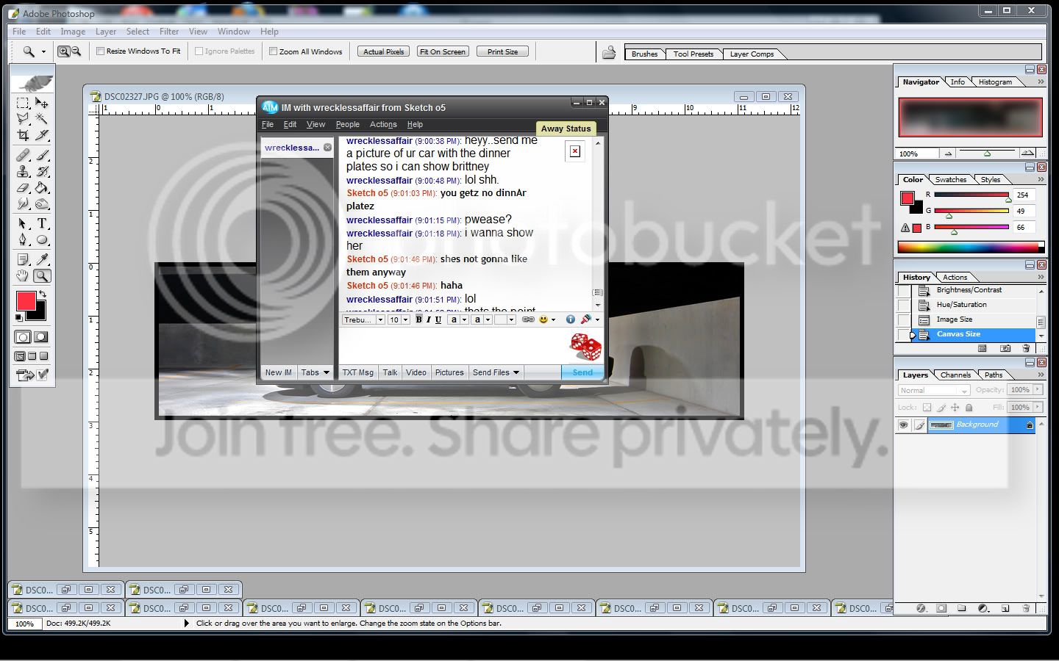Screen dimensions: 1059x661
Task: Select the Paint Bucket tool
Action: [x=42, y=187]
